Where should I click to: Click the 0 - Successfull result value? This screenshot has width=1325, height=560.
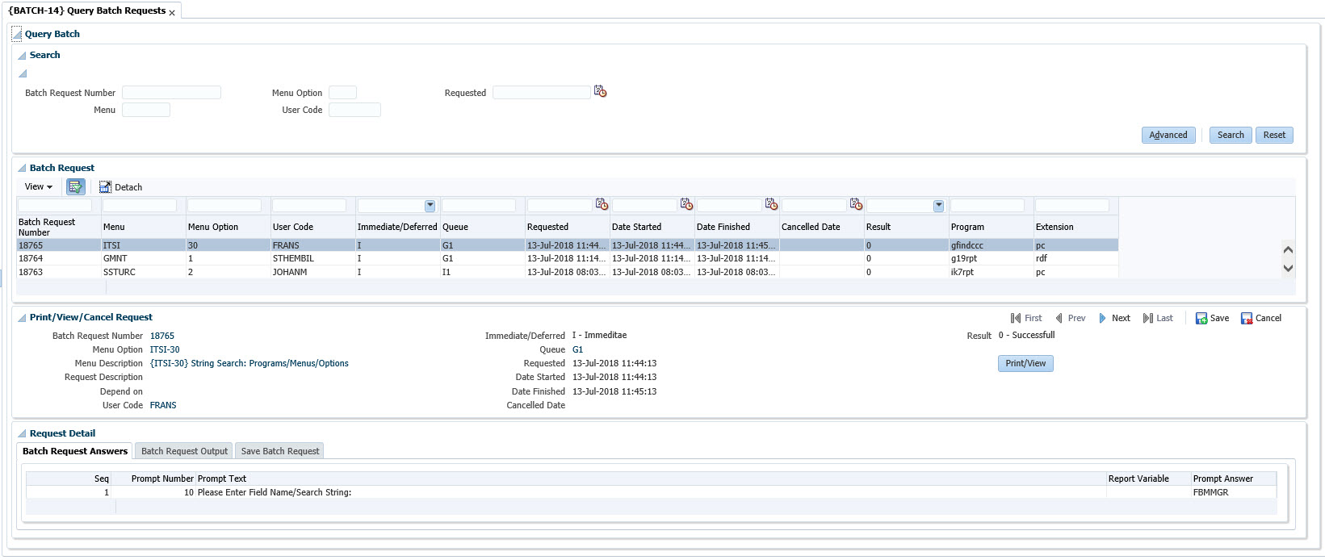pos(1026,336)
